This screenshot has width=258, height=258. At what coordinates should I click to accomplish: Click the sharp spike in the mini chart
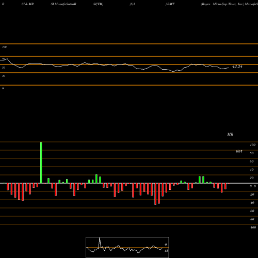(100, 242)
